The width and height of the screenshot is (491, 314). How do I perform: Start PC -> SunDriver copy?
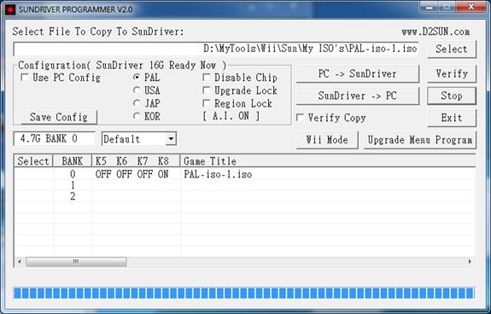pyautogui.click(x=357, y=74)
